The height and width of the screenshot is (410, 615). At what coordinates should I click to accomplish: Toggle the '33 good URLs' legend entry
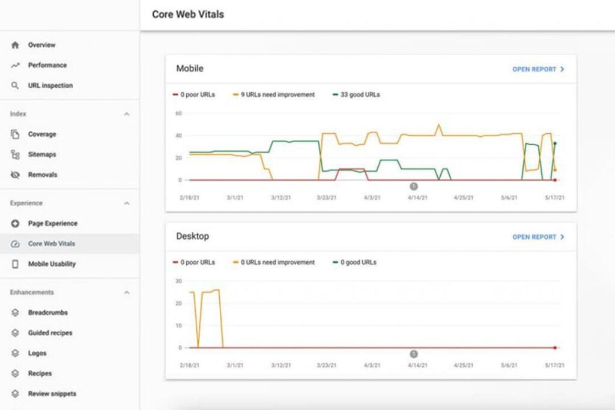357,94
